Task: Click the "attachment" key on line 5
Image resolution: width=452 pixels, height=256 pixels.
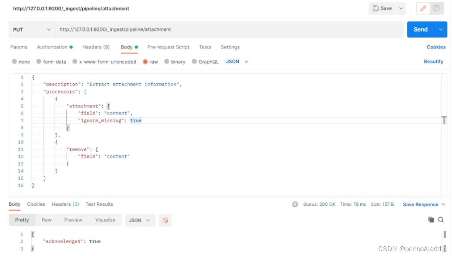Action: point(83,106)
